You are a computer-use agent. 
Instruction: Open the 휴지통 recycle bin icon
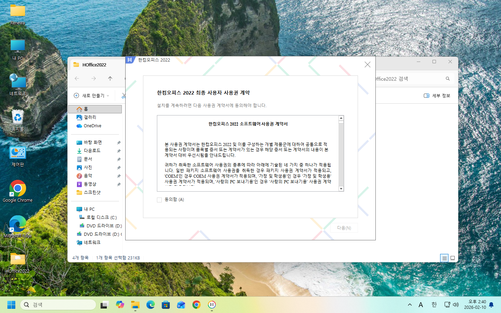coord(17,120)
